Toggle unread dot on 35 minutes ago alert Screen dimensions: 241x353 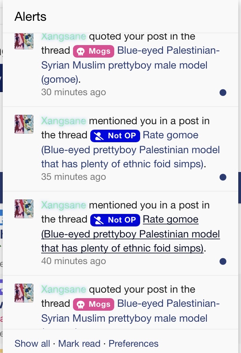pos(223,177)
